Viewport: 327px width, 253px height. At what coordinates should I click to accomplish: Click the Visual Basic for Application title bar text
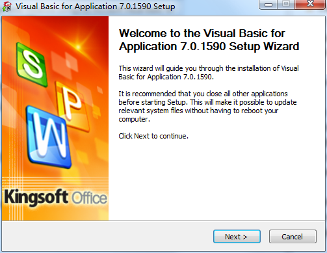click(96, 7)
